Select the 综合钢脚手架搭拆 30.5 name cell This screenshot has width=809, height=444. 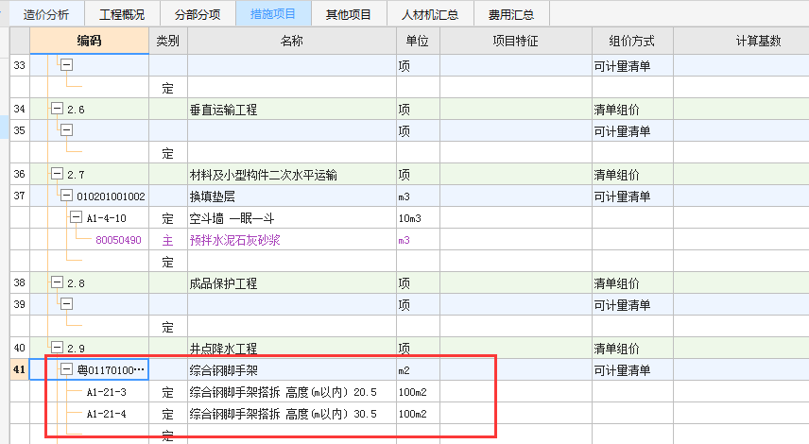coord(292,414)
